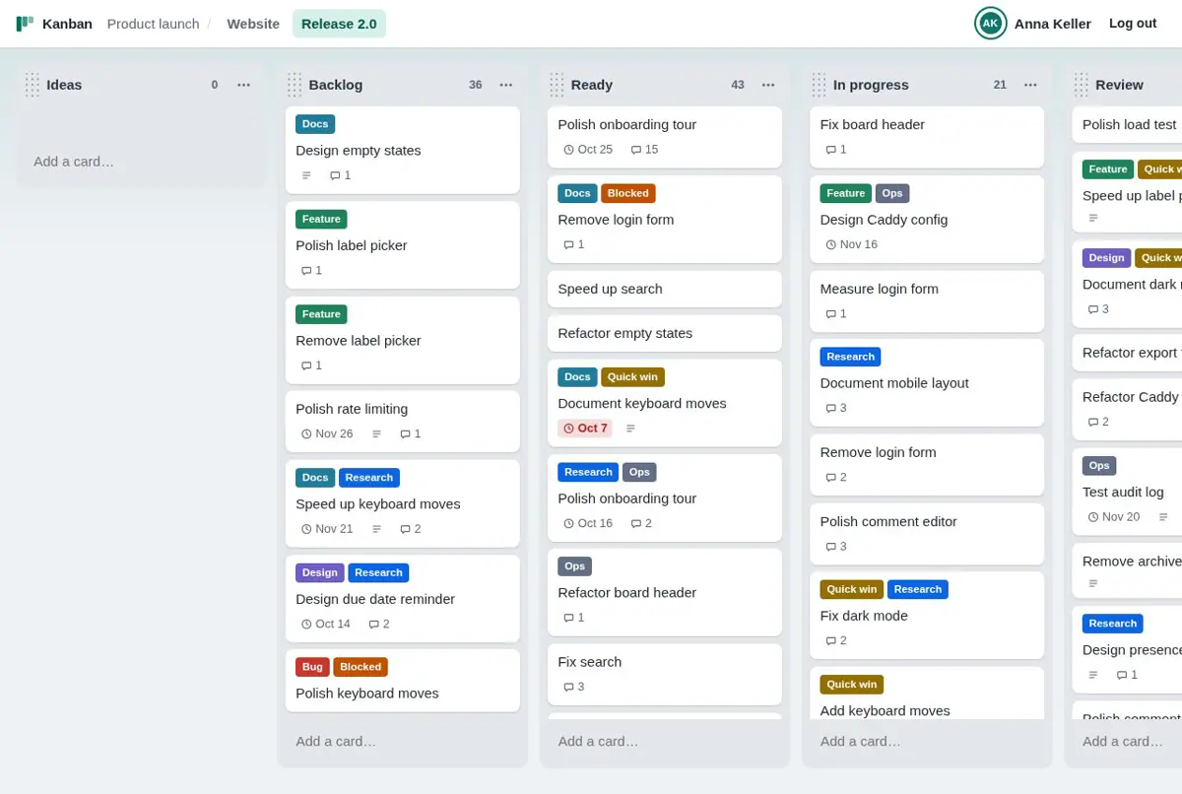Add a card to the In progress column
Viewport: 1182px width, 794px height.
click(x=927, y=741)
